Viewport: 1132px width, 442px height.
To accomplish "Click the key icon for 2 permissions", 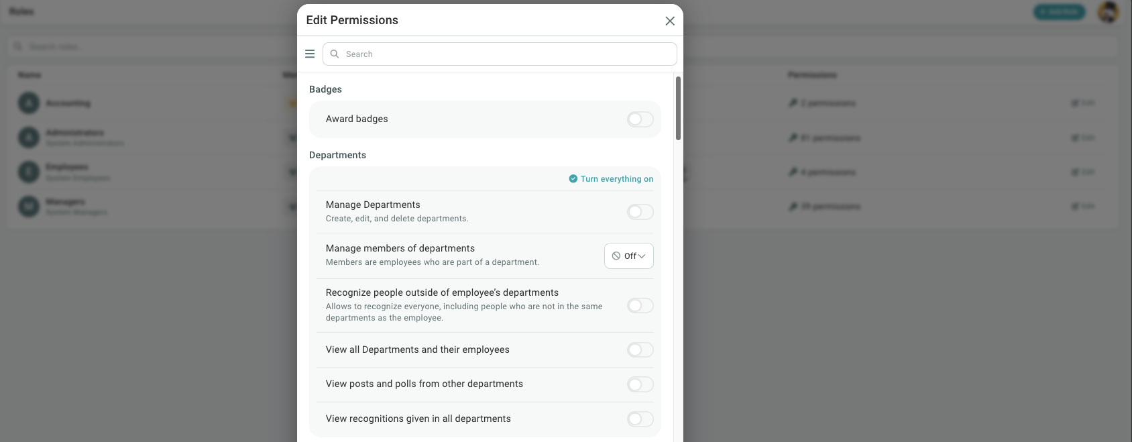I will click(793, 103).
